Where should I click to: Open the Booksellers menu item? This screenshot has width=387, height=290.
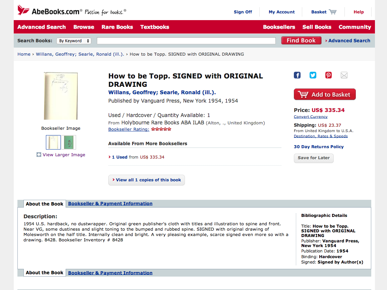(279, 27)
